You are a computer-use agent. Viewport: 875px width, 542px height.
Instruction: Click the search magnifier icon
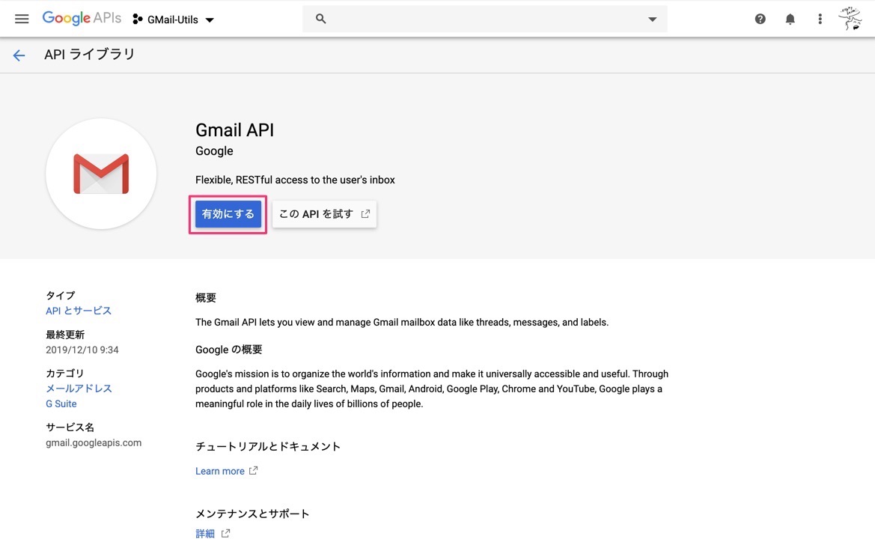(x=320, y=19)
